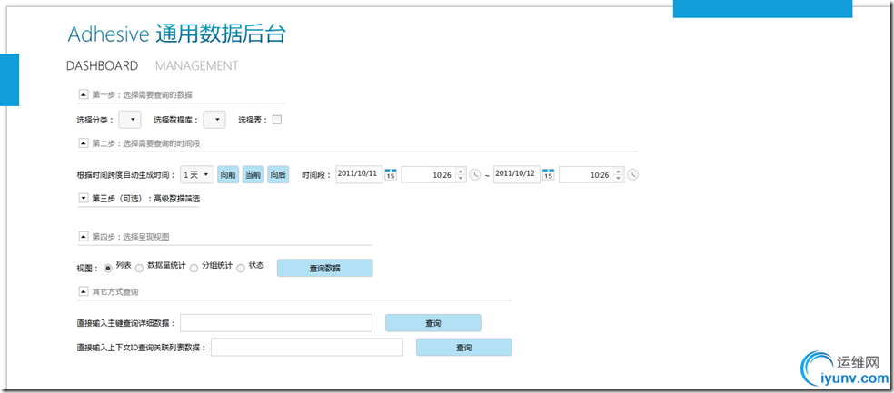Open the 选择数据库 dropdown

214,120
